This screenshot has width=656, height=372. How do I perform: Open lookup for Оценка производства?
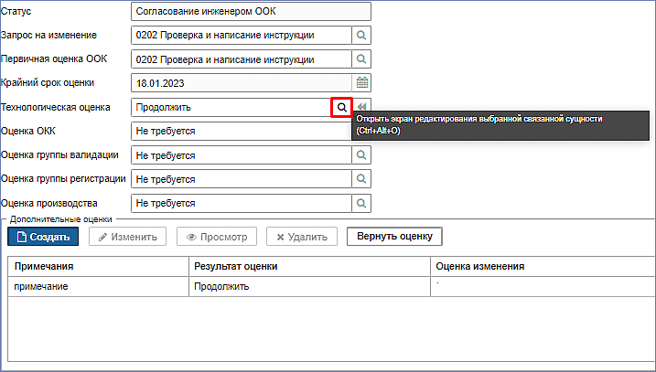click(x=361, y=203)
